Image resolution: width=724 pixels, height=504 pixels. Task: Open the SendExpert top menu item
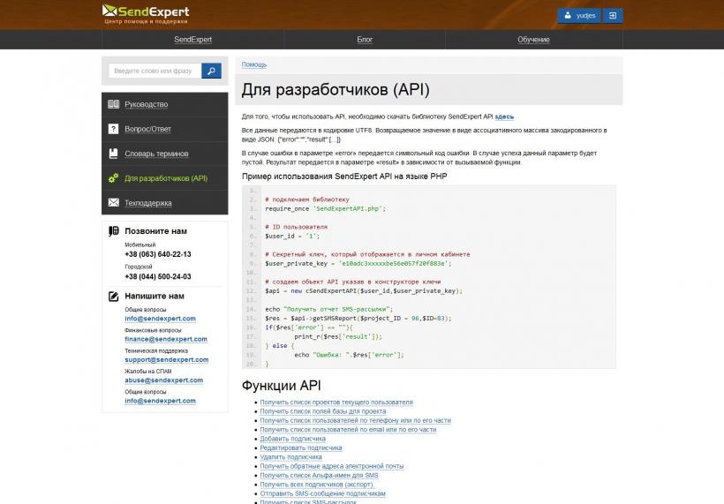click(x=193, y=40)
